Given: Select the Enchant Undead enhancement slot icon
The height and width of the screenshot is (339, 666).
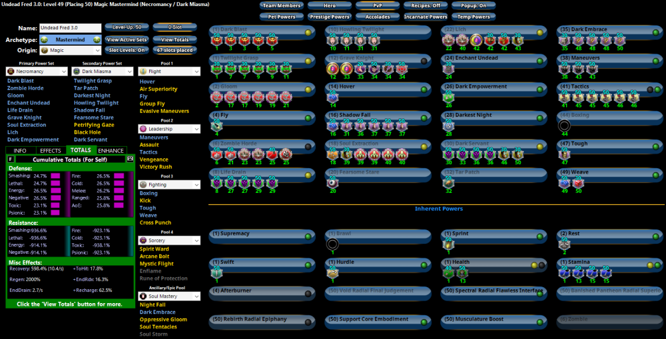Looking at the screenshot, I should (x=448, y=68).
